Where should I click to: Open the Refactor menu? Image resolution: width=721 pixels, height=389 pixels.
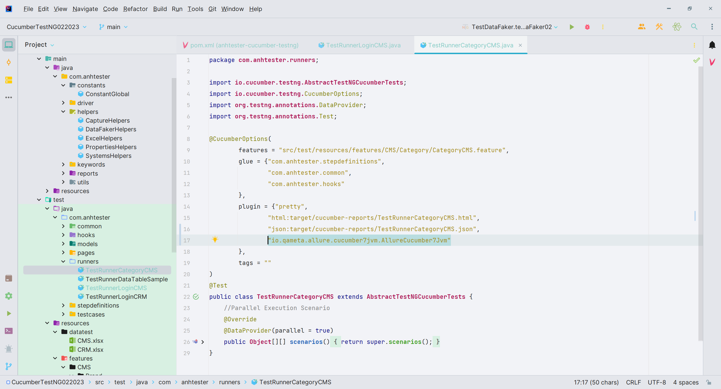[135, 9]
